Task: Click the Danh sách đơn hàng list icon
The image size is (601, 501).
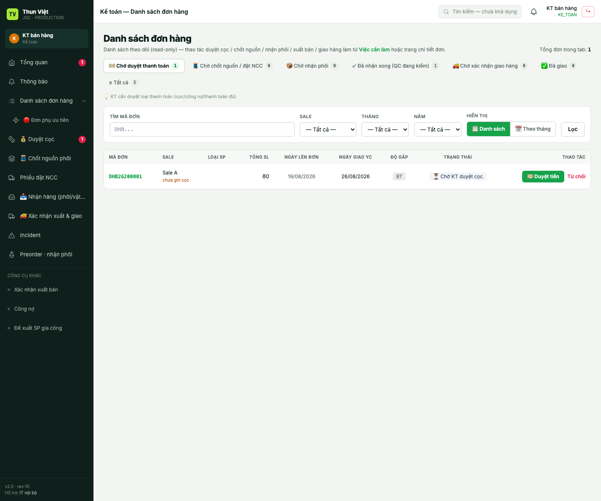Action: pos(12,101)
